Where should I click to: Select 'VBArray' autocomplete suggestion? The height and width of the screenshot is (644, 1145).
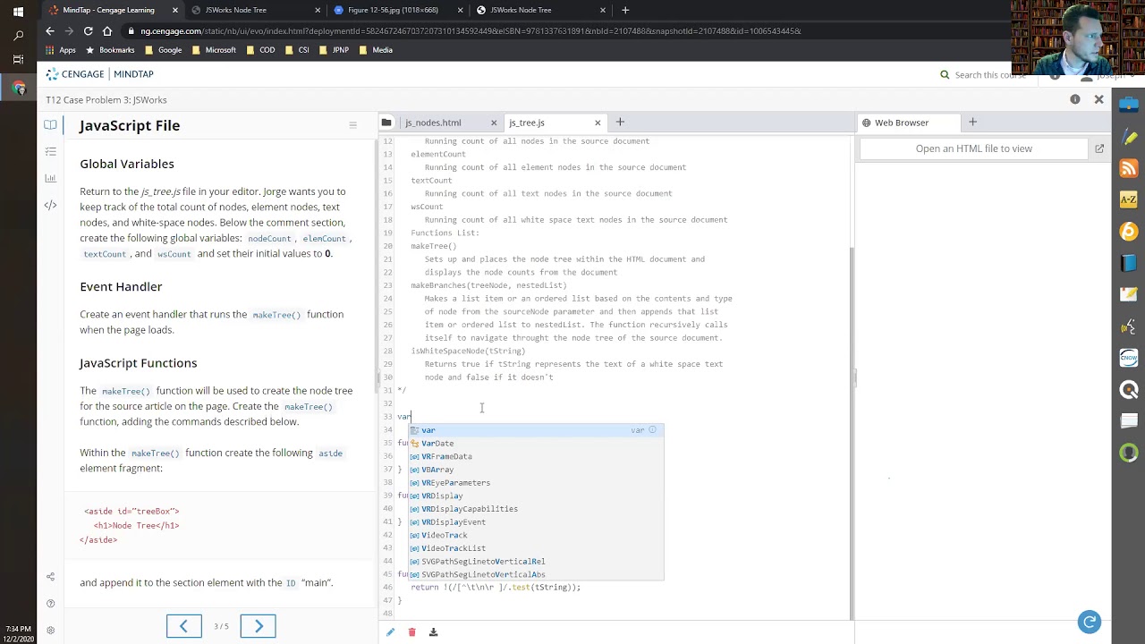537,470
